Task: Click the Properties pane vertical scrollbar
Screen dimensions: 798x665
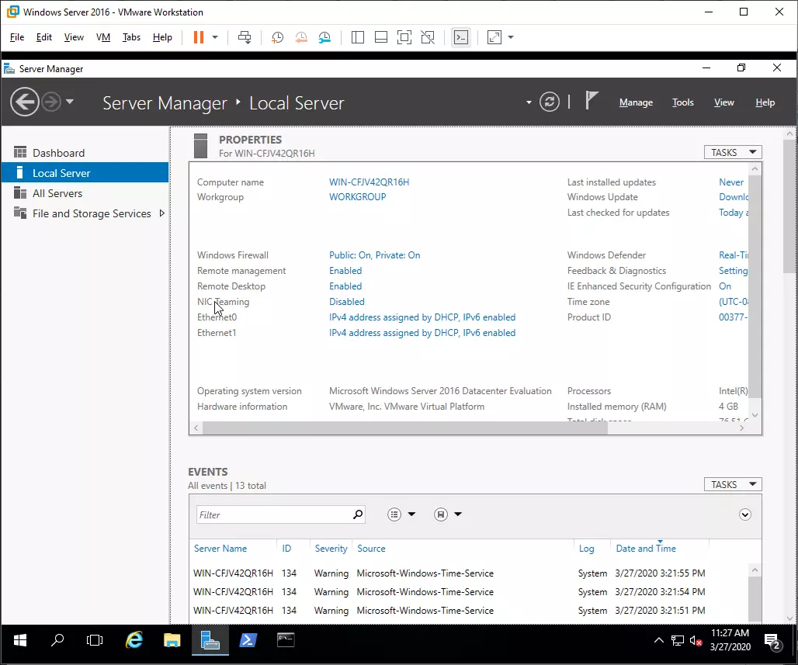Action: pyautogui.click(x=755, y=285)
